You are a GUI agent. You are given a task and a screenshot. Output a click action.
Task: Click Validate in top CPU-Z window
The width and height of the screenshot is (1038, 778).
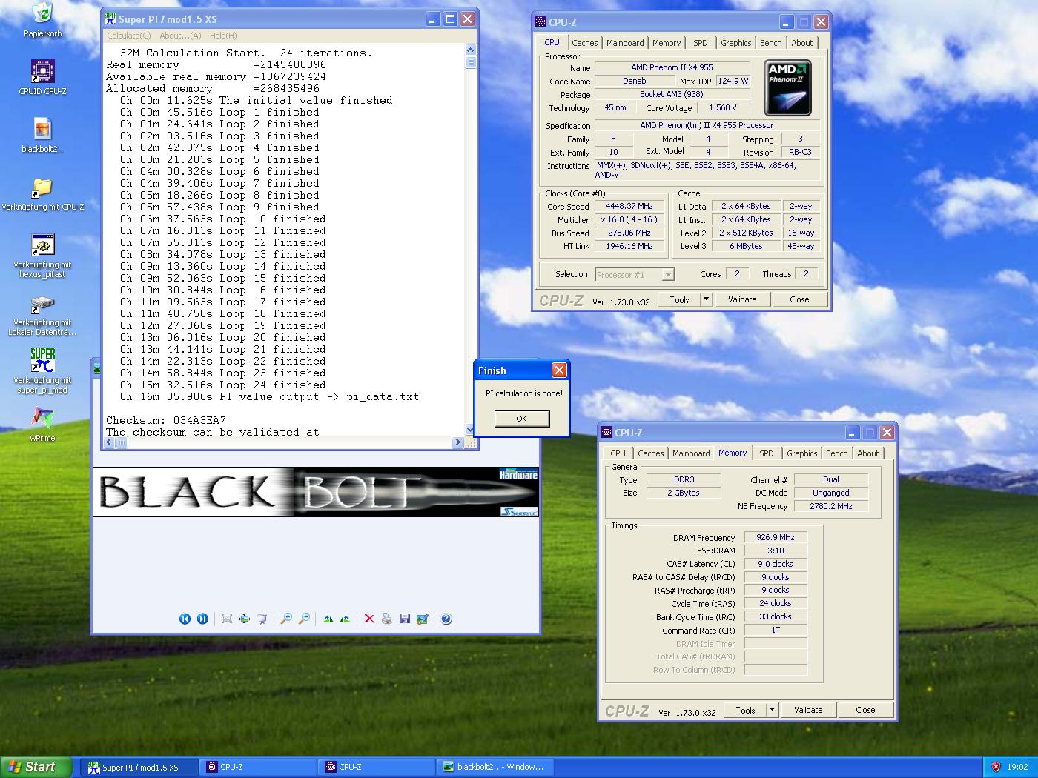tap(742, 299)
